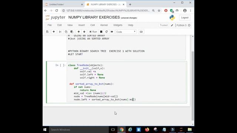Open the View menu

point(70,25)
